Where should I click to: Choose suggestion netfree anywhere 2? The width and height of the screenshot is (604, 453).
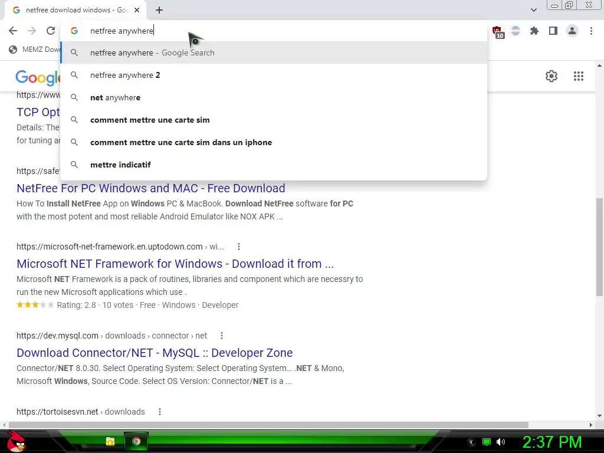pyautogui.click(x=274, y=75)
